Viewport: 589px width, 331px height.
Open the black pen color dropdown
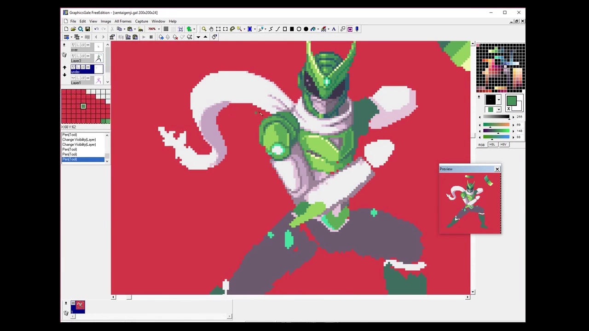click(499, 100)
